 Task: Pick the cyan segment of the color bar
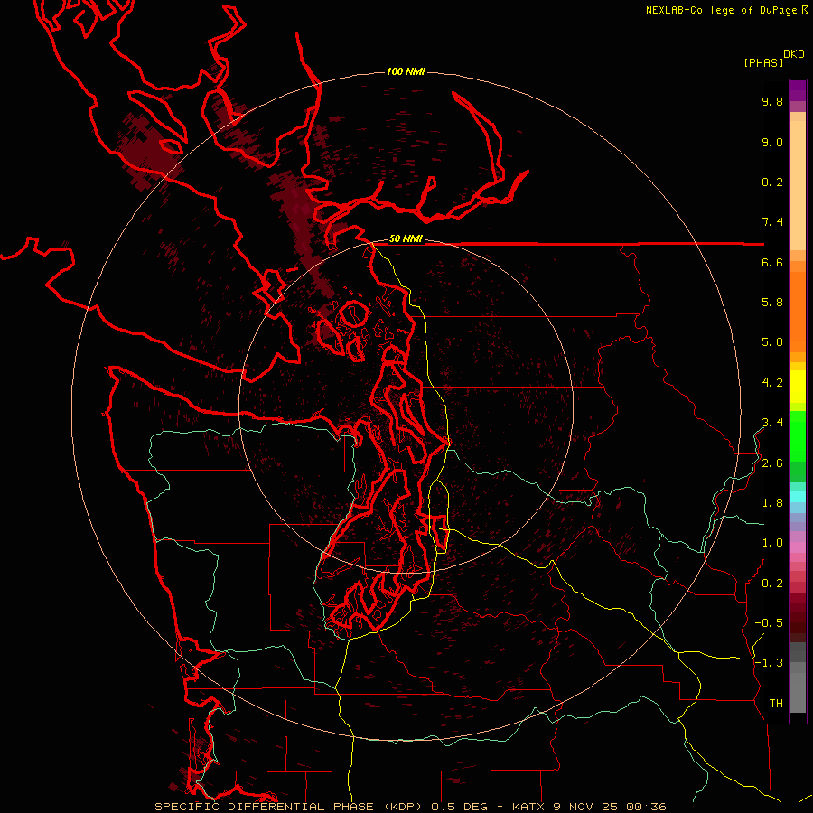[798, 497]
